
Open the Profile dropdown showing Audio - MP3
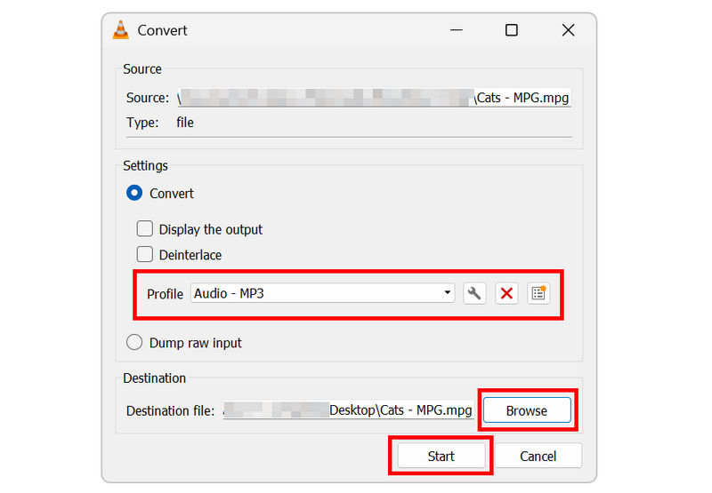tap(322, 293)
